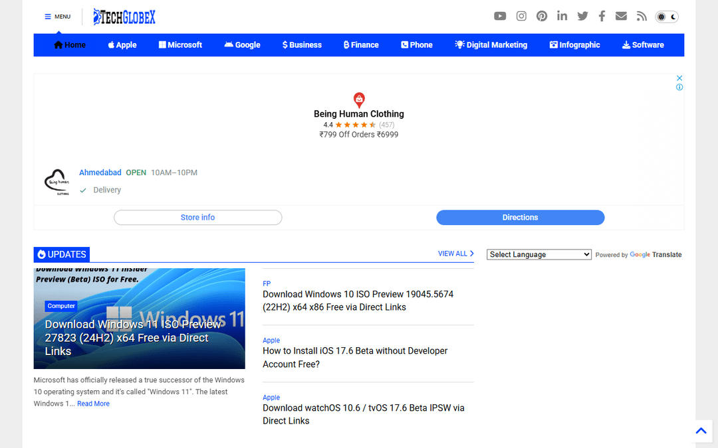Image resolution: width=718 pixels, height=448 pixels.
Task: Go to the Home menu item
Action: click(70, 45)
